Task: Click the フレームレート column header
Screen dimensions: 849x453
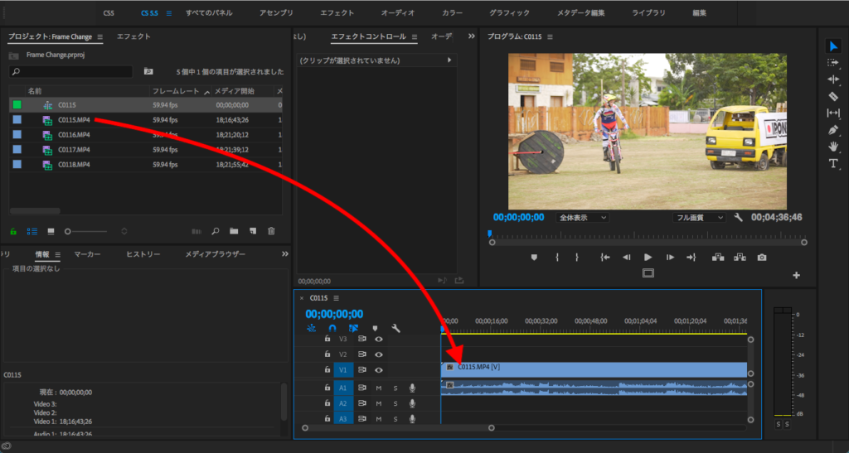Action: click(x=175, y=90)
